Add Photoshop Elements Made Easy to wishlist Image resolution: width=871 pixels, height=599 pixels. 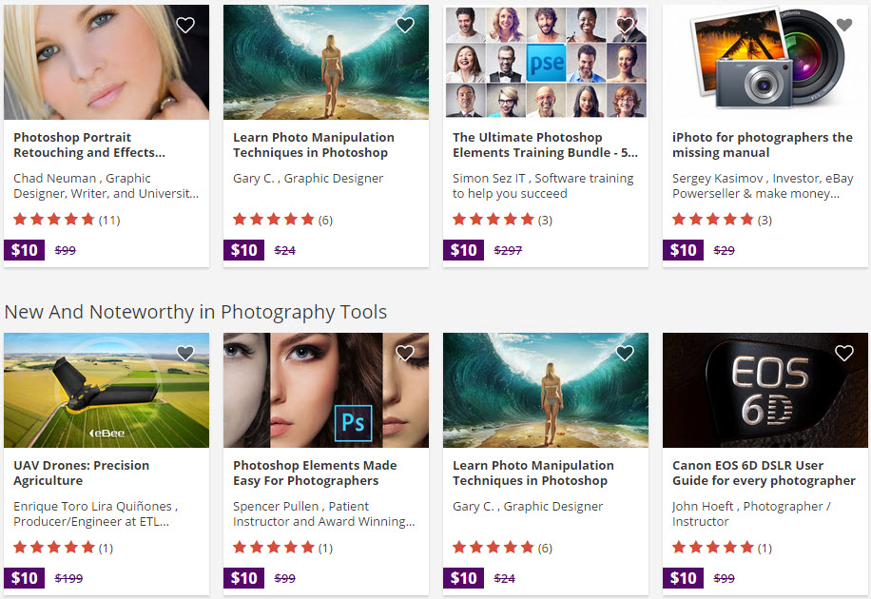405,354
